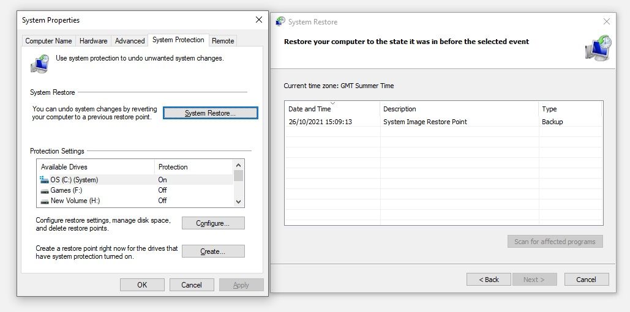Click the Available Drives column header
Viewport: 630px width, 312px height.
point(96,166)
